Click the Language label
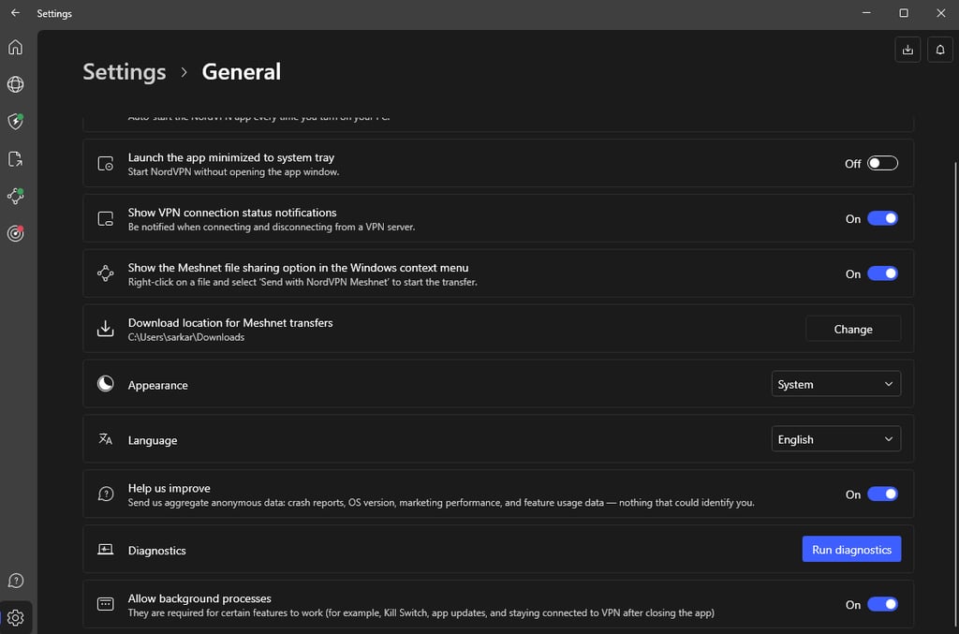The height and width of the screenshot is (634, 959). 153,440
